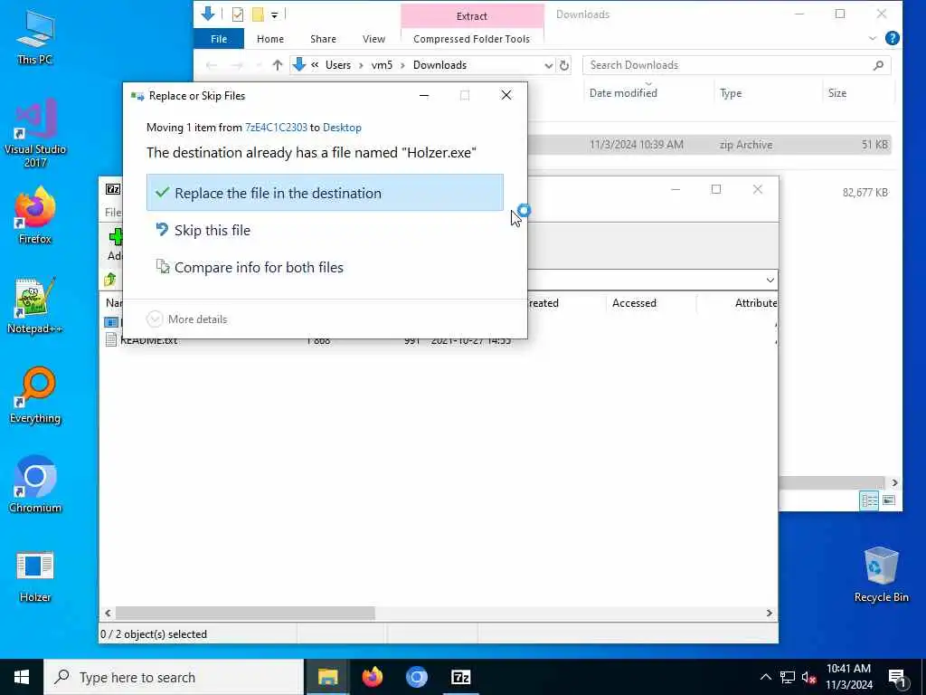
Task: Switch Explorer to large icons view
Action: 888,500
